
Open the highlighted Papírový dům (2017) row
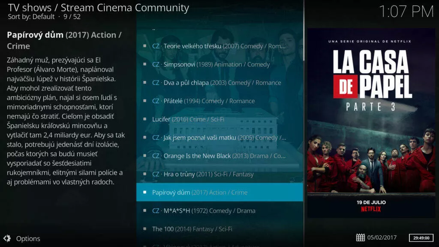(x=219, y=192)
